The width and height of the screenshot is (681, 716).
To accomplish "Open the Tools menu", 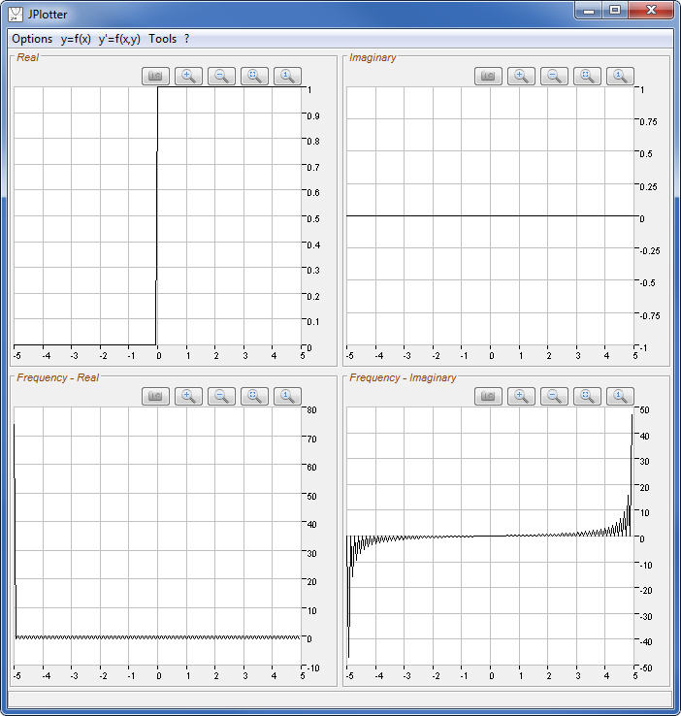I will tap(163, 39).
